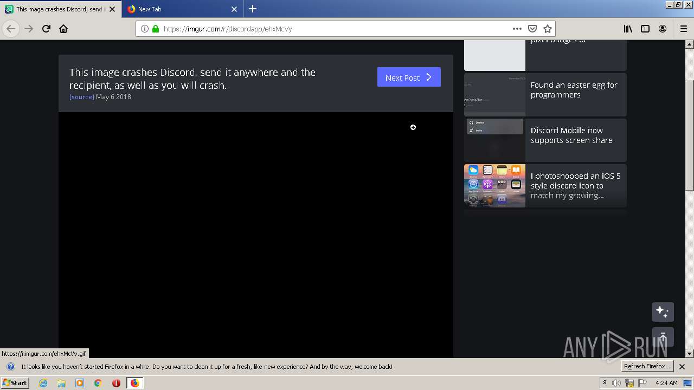This screenshot has width=694, height=390.
Task: Click the page vertical scrollbar thumb
Action: click(x=690, y=135)
